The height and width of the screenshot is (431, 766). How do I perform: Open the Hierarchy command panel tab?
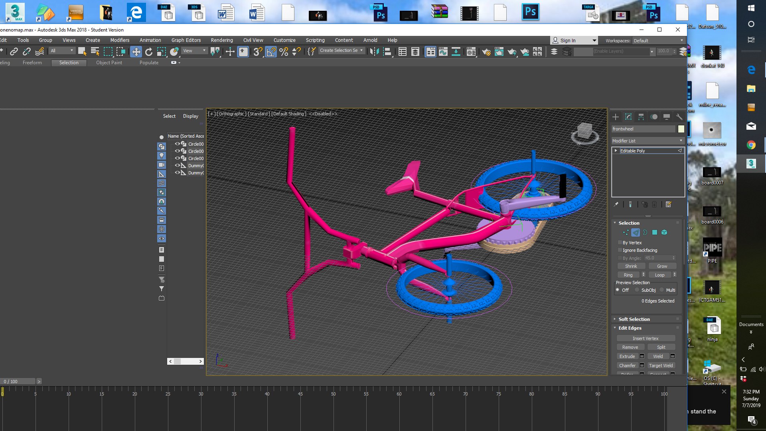[x=641, y=117]
